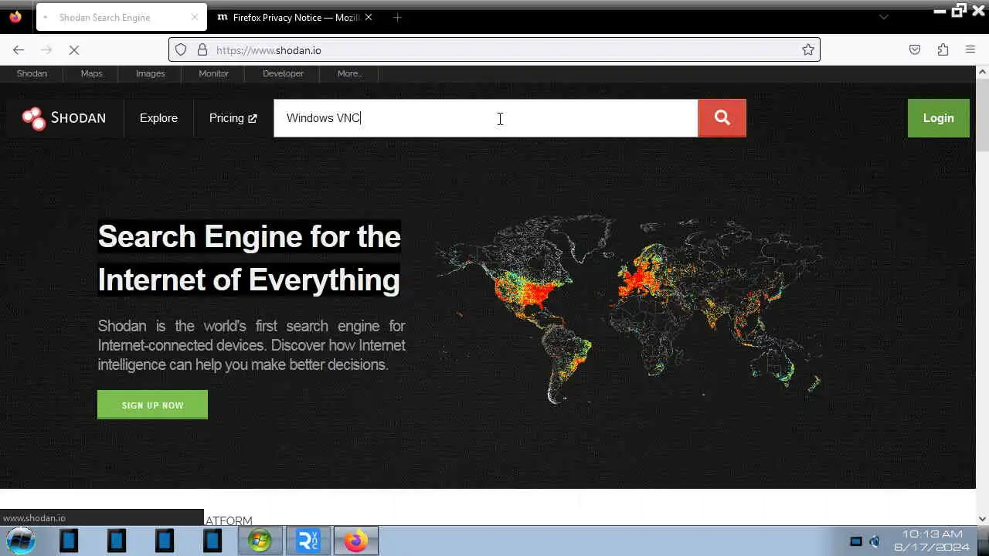This screenshot has height=556, width=989.
Task: Open the Extensions puzzle icon
Action: coord(943,50)
